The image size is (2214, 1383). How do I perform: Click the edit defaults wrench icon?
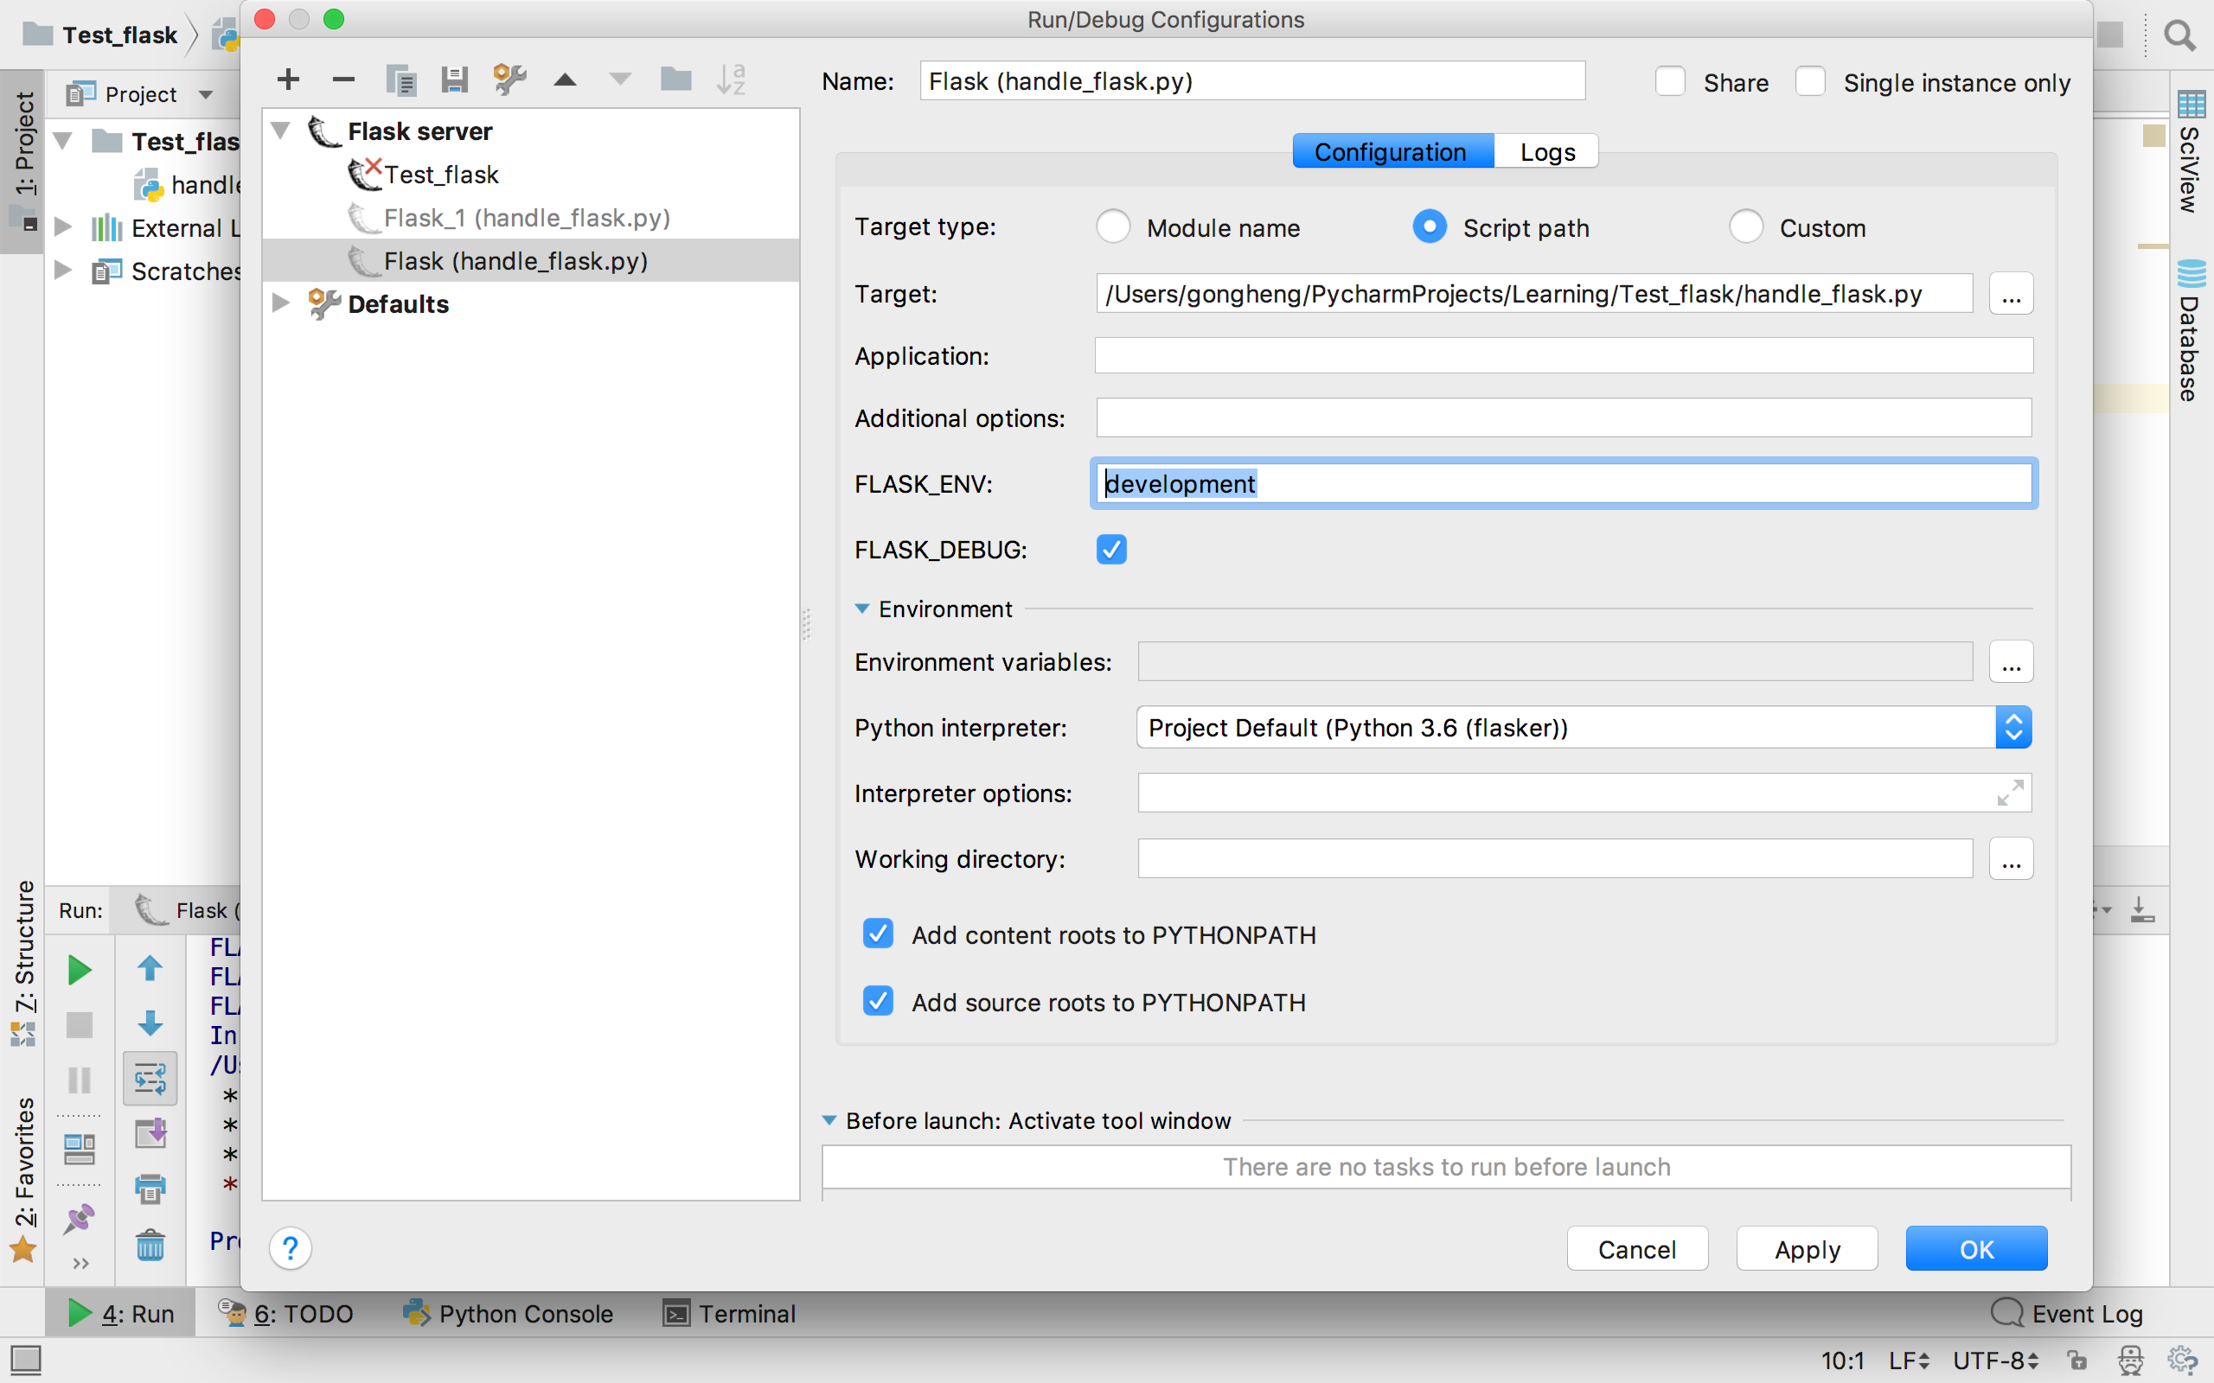pos(509,80)
